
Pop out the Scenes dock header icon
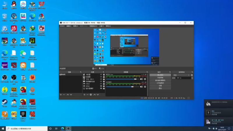[x=81, y=72]
